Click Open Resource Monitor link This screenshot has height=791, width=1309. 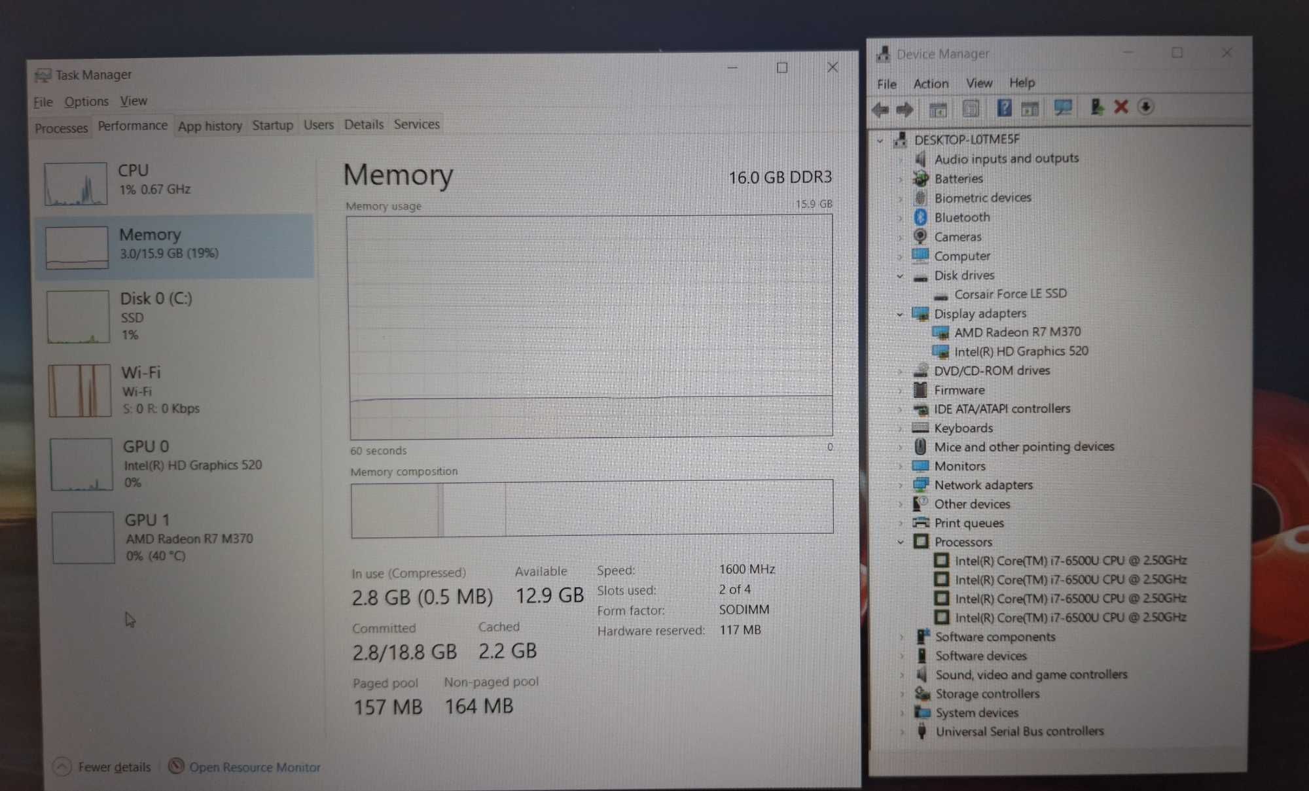(x=255, y=767)
